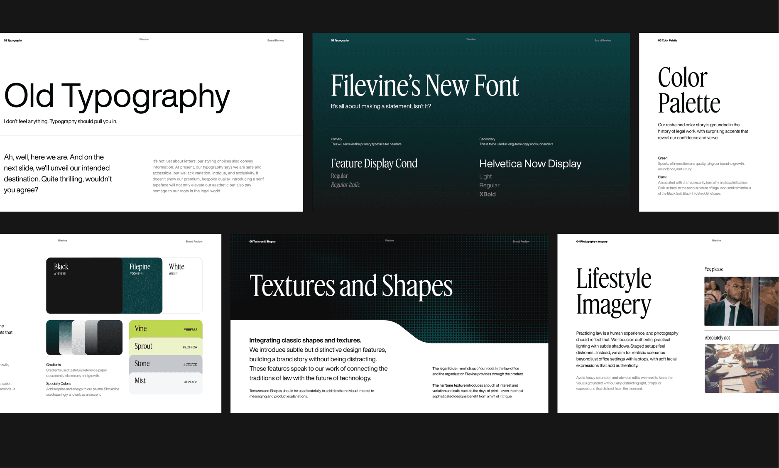Click 'I don't feel anything' subtitle
The image size is (779, 468).
click(61, 122)
